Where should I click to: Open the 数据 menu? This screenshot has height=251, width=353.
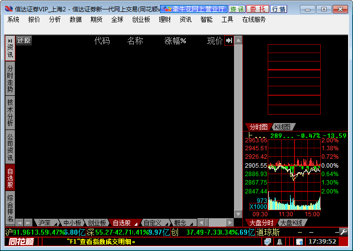point(75,20)
